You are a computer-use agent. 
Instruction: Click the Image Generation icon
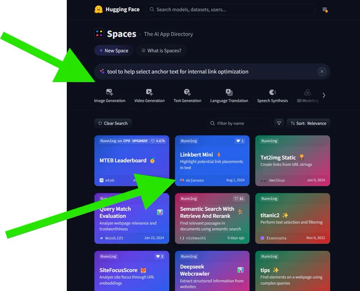110,92
